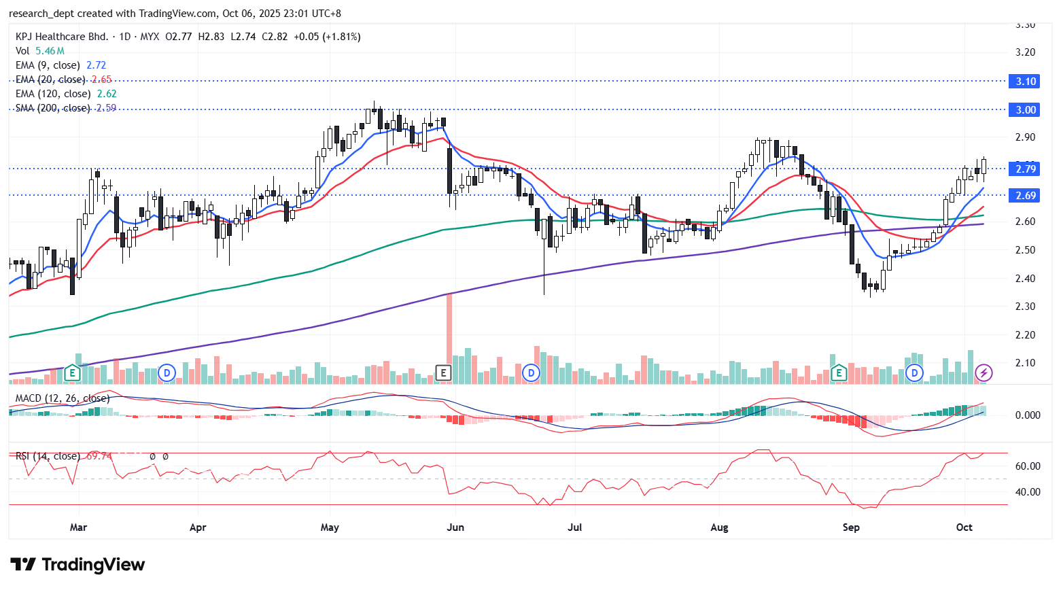The width and height of the screenshot is (1061, 590).
Task: Select the 3.00 price level label
Action: tap(1026, 110)
